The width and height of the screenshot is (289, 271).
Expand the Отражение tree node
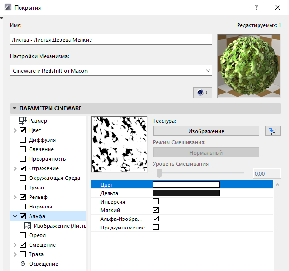15,168
